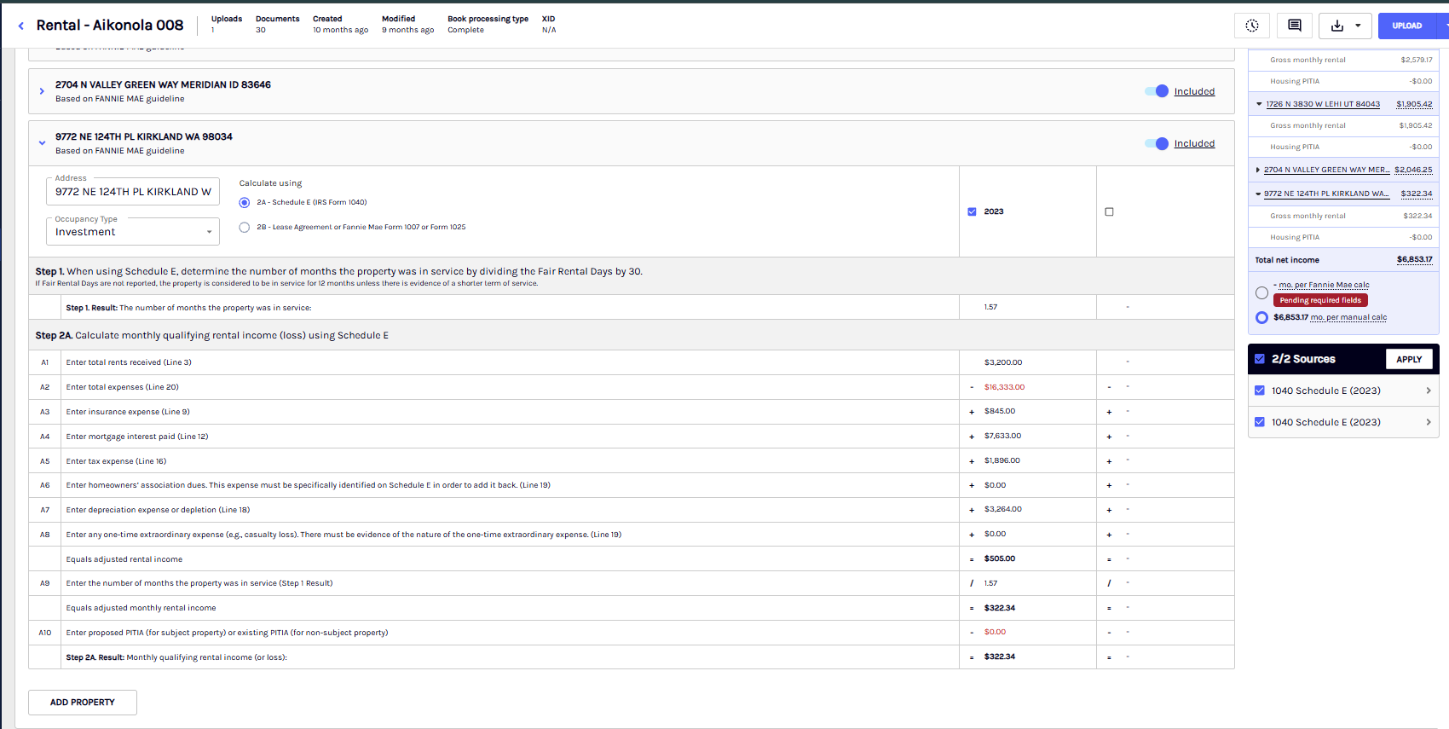Click insurance expense value $845.00
This screenshot has width=1449, height=729.
pyautogui.click(x=1000, y=411)
